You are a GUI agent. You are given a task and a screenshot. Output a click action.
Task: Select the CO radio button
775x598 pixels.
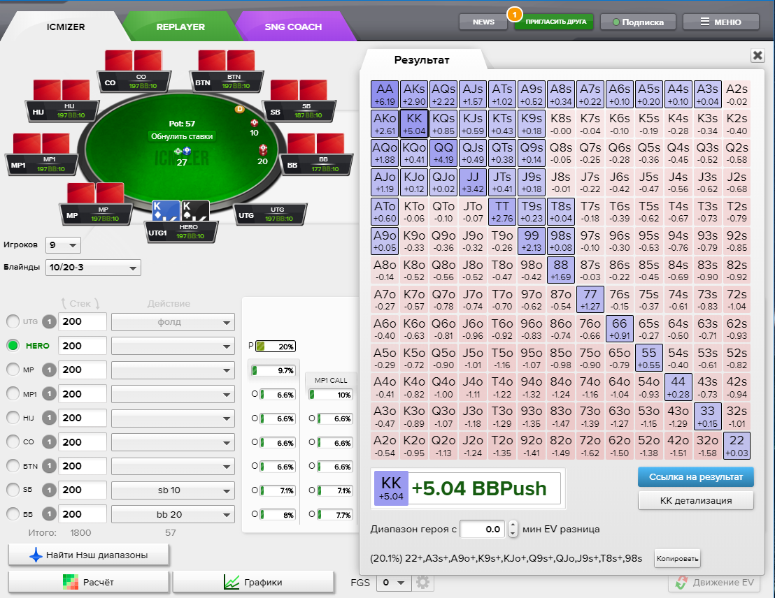tap(13, 442)
